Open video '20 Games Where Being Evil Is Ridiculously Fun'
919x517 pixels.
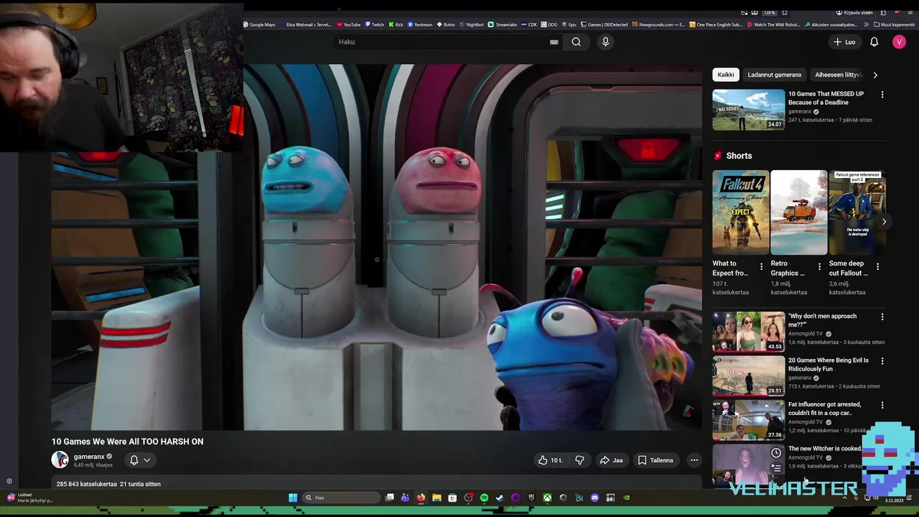click(828, 364)
